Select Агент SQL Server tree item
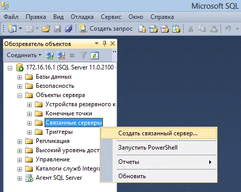Screen dimensions: 241x192 pos(59,178)
